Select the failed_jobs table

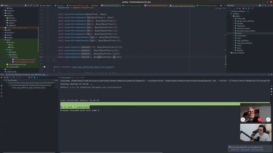(241, 19)
